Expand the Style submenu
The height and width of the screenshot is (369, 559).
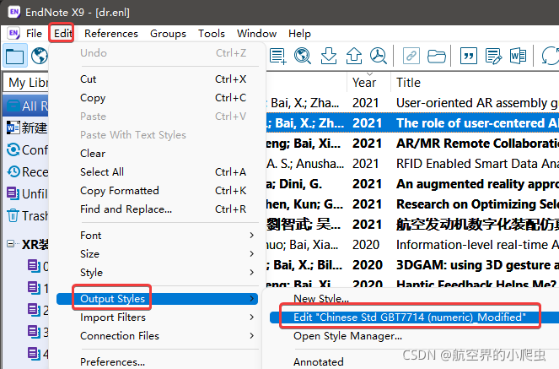(157, 272)
